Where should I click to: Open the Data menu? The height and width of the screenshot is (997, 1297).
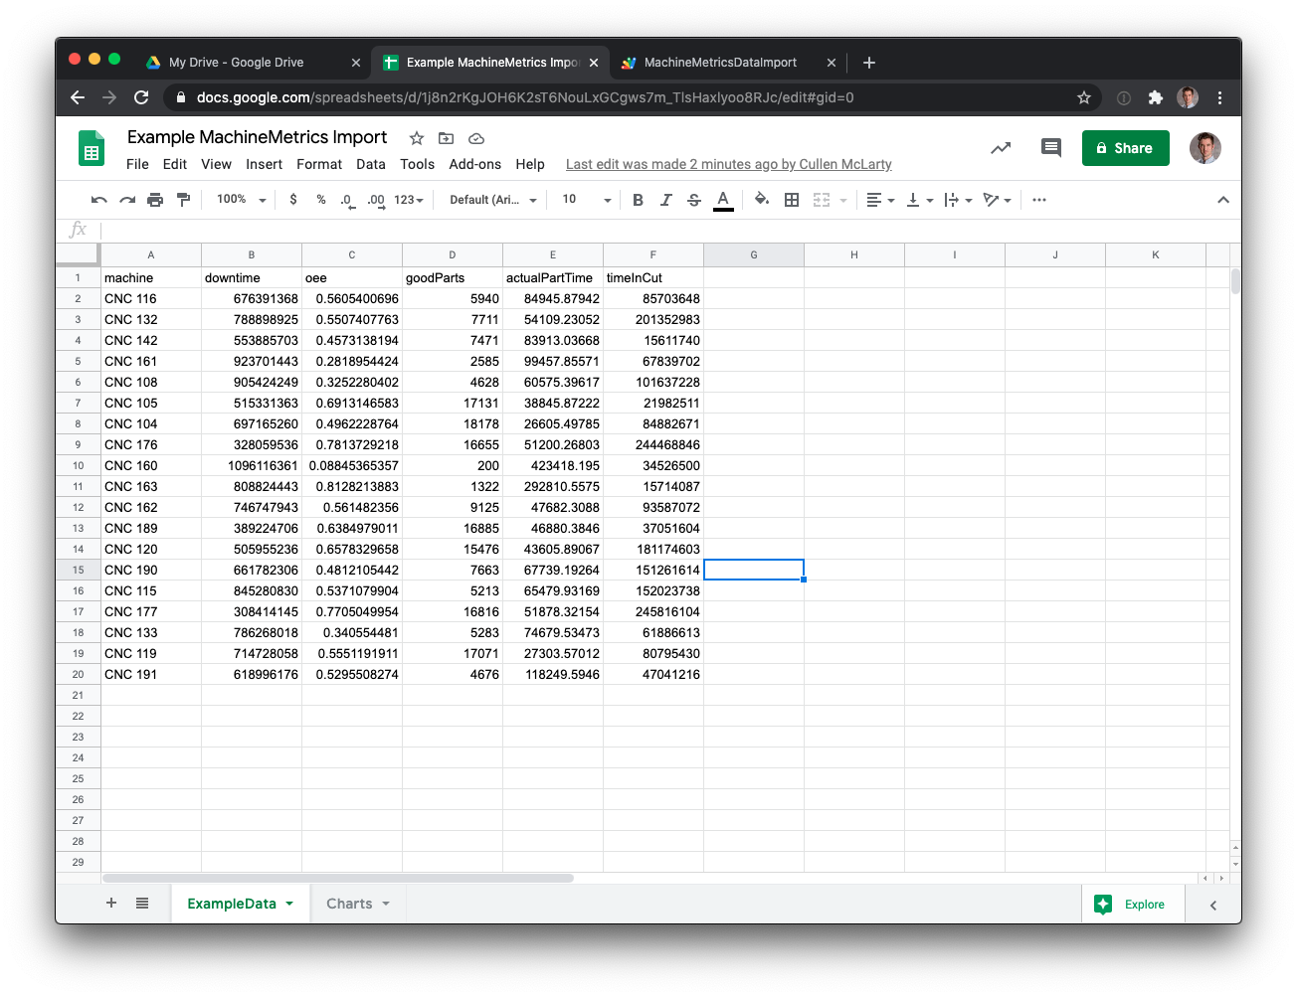click(370, 164)
